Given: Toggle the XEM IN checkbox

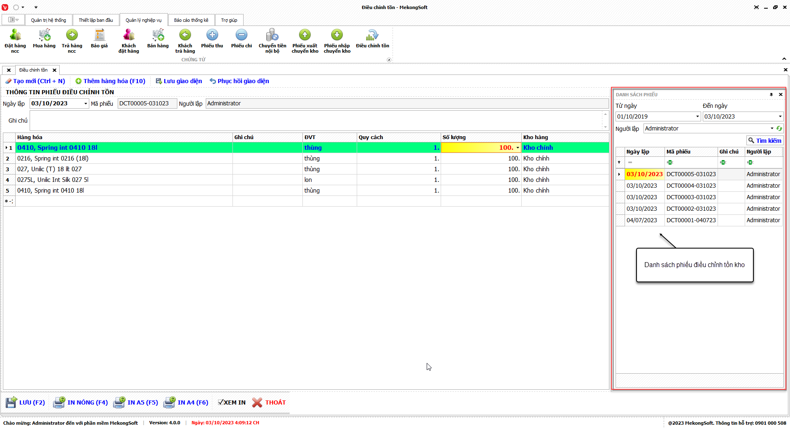Looking at the screenshot, I should point(221,402).
